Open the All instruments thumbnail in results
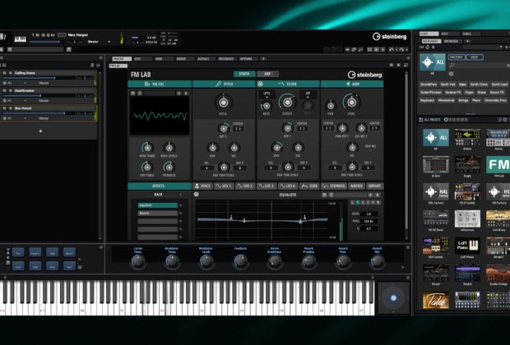Image resolution: width=510 pixels, height=345 pixels. (x=435, y=137)
